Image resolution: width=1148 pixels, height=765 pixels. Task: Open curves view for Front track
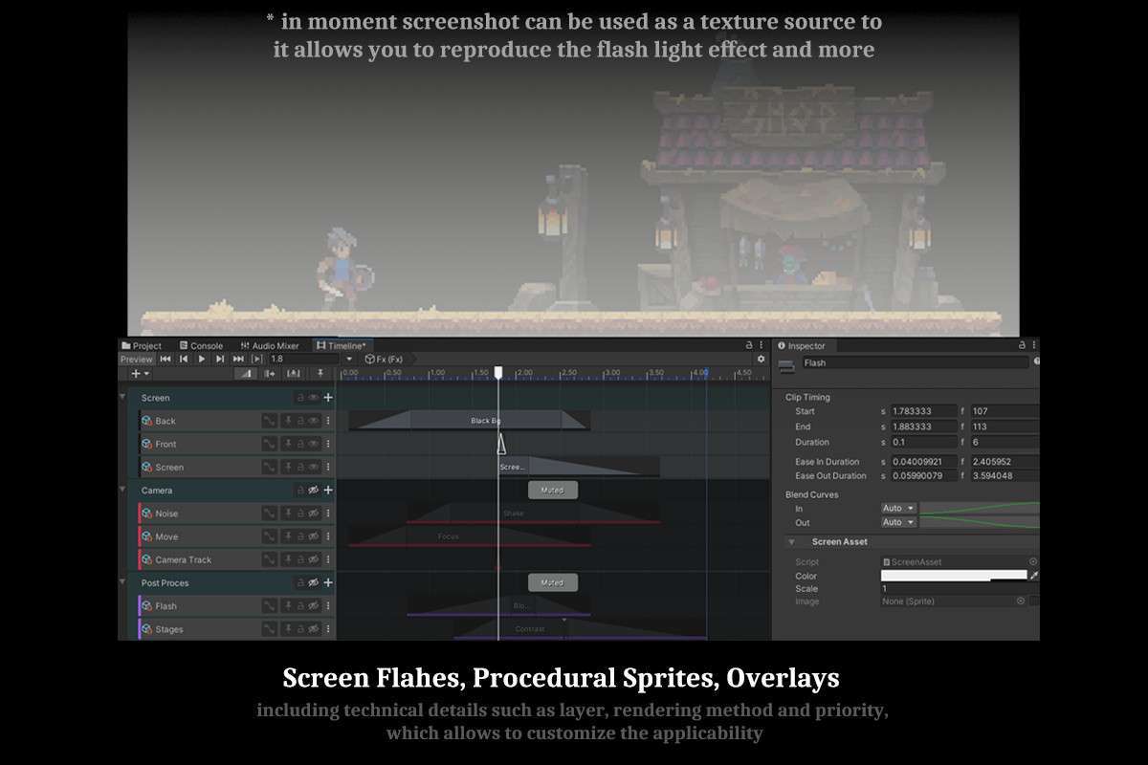(270, 444)
